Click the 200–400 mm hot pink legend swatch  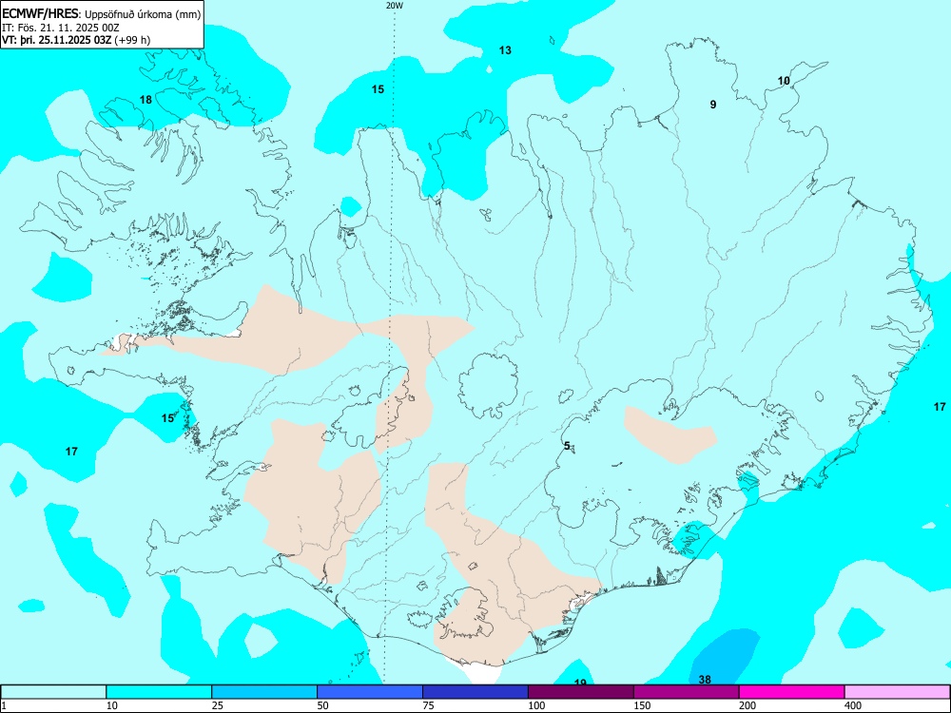792,692
